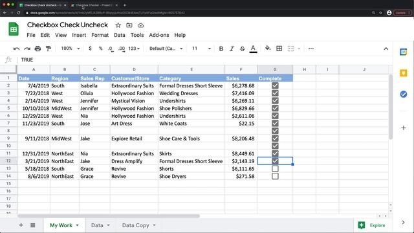Click the browser Update button
414x233 pixels.
point(402,13)
